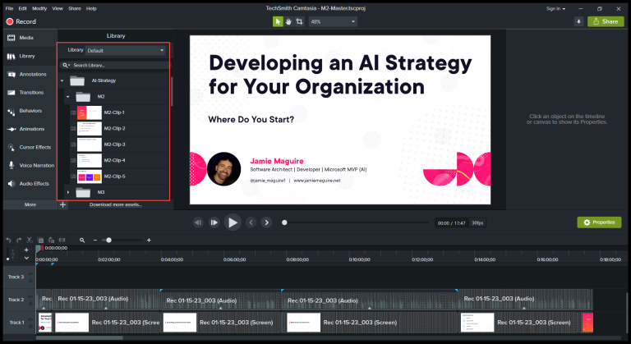The image size is (631, 344).
Task: Click the Record button
Action: 21,21
